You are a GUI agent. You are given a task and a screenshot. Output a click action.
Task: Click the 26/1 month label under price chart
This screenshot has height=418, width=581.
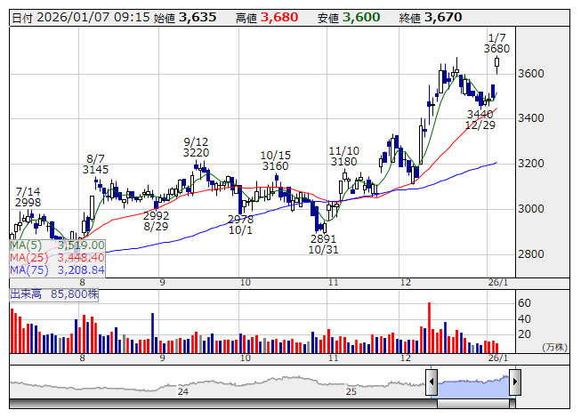point(498,283)
